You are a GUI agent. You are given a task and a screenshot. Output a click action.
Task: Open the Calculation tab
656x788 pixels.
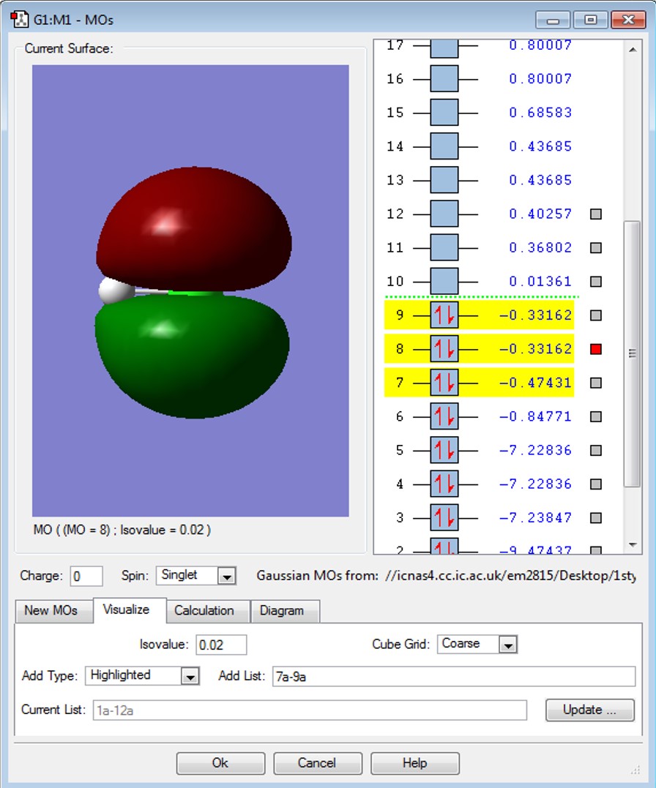(208, 611)
